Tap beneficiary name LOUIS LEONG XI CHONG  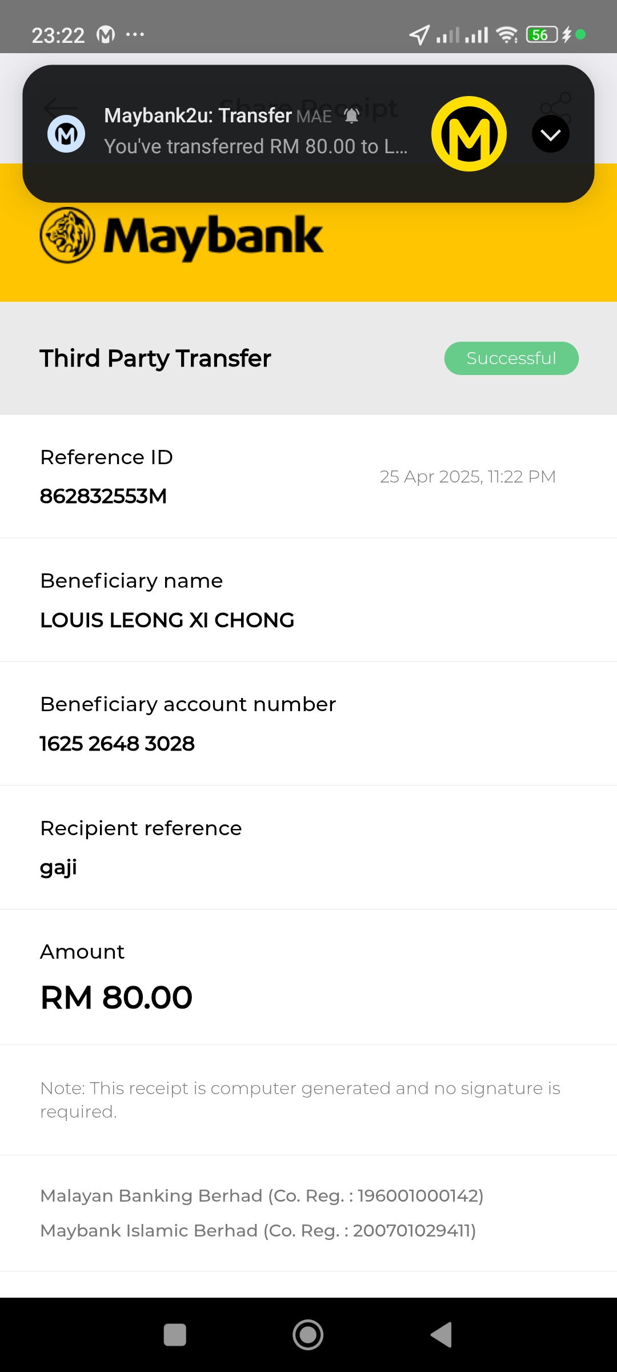pos(167,620)
